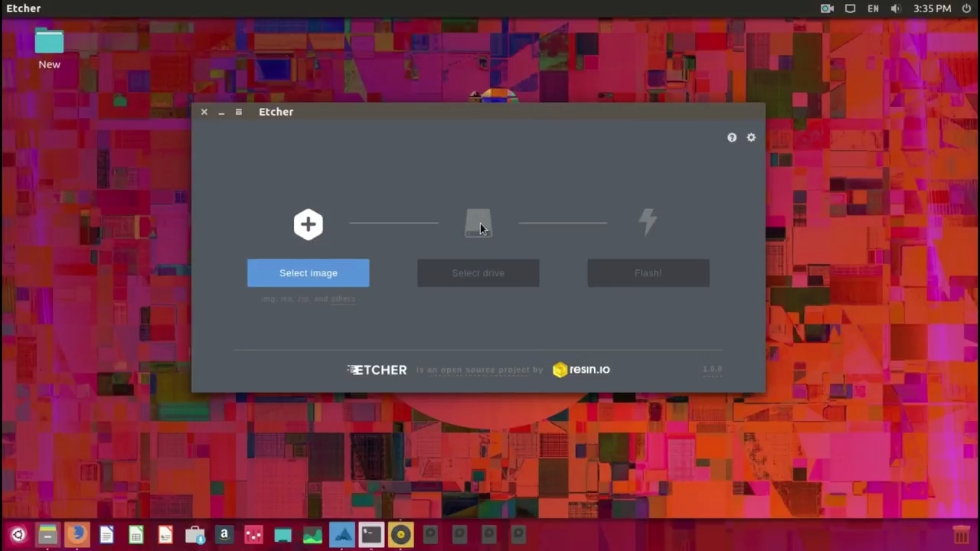Click the Etcher app name in top panel
980x551 pixels.
[x=24, y=8]
